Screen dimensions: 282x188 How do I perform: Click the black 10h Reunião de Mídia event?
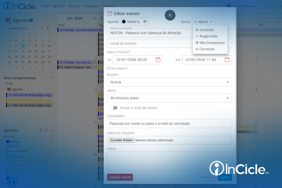tap(29, 105)
